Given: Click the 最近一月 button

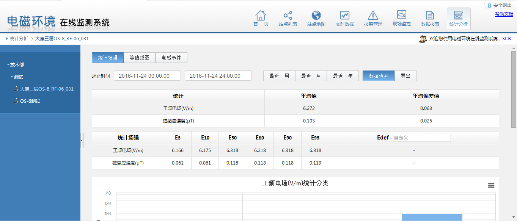Looking at the screenshot, I should coord(311,76).
